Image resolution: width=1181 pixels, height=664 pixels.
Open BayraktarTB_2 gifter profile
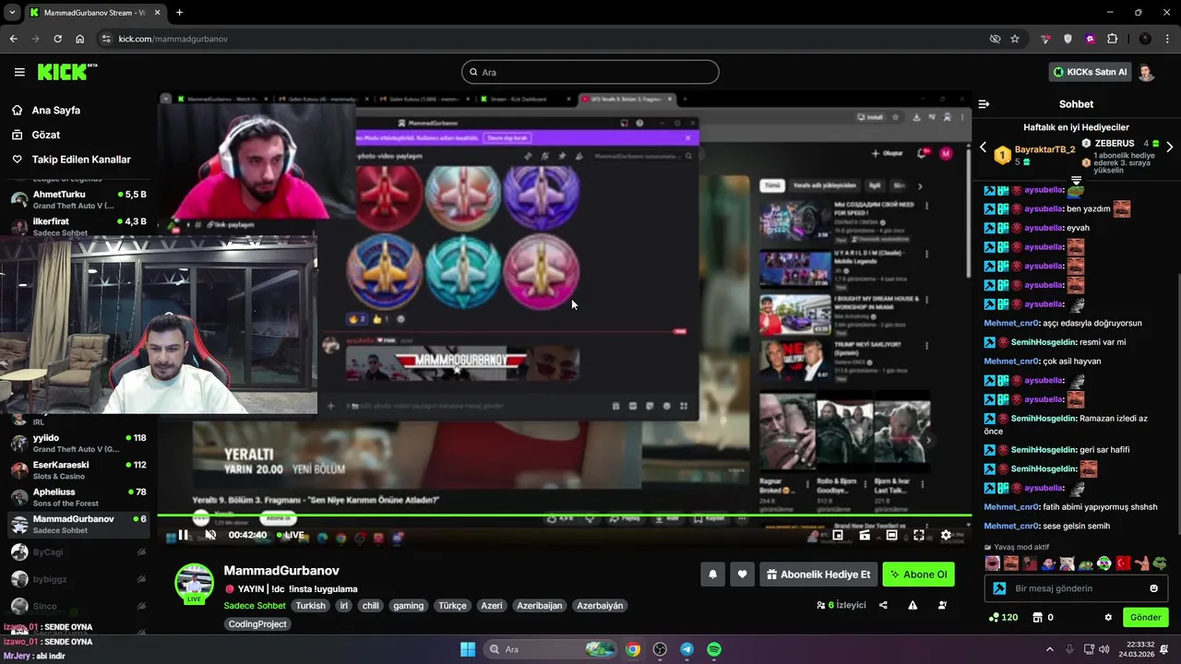(1034, 155)
